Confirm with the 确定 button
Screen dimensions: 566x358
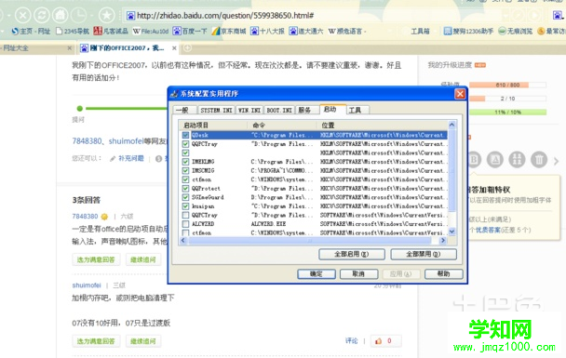tap(317, 274)
